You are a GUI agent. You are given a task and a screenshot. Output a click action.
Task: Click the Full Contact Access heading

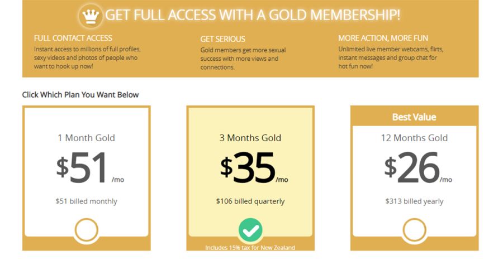pyautogui.click(x=73, y=38)
